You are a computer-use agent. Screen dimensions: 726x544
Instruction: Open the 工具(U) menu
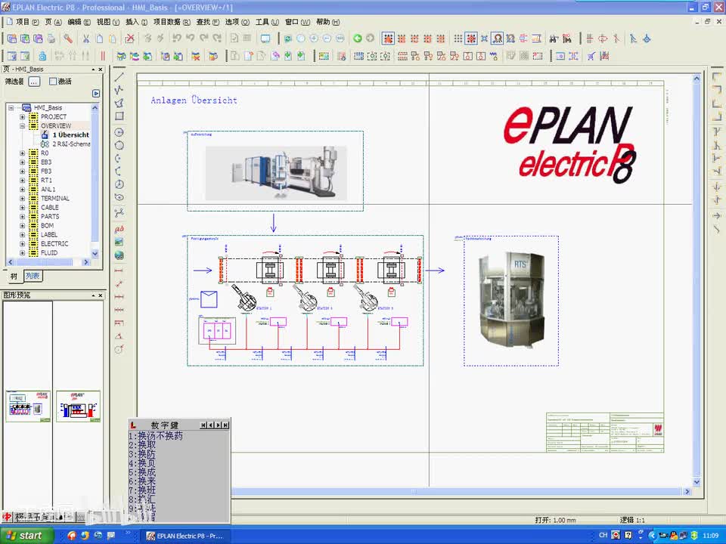coord(267,22)
